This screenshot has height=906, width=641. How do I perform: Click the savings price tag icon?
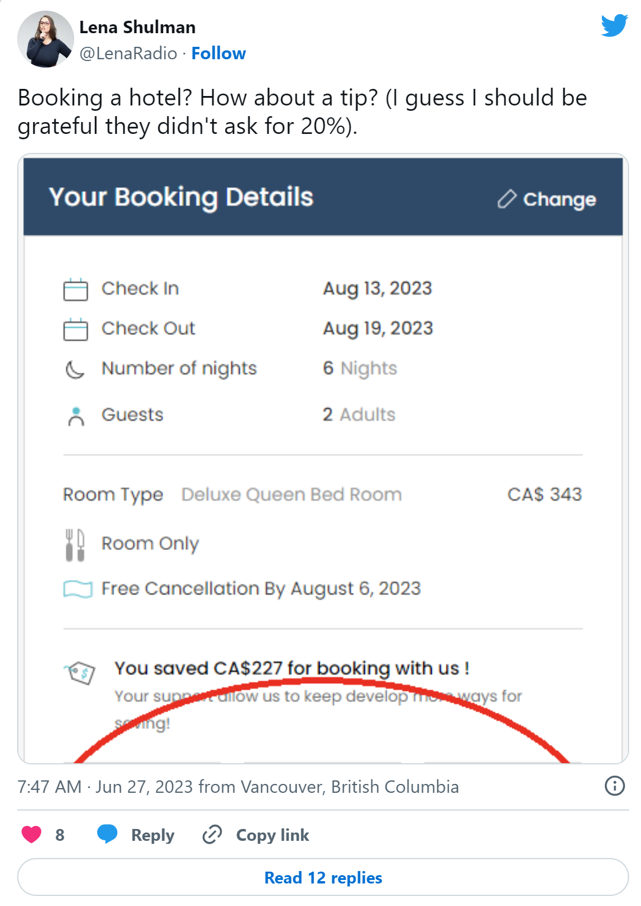click(79, 673)
